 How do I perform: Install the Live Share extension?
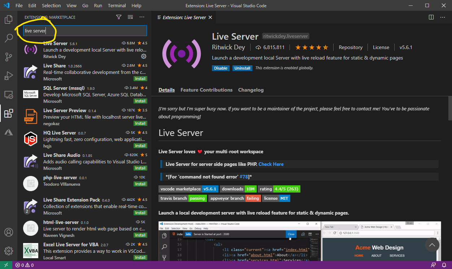pyautogui.click(x=140, y=79)
